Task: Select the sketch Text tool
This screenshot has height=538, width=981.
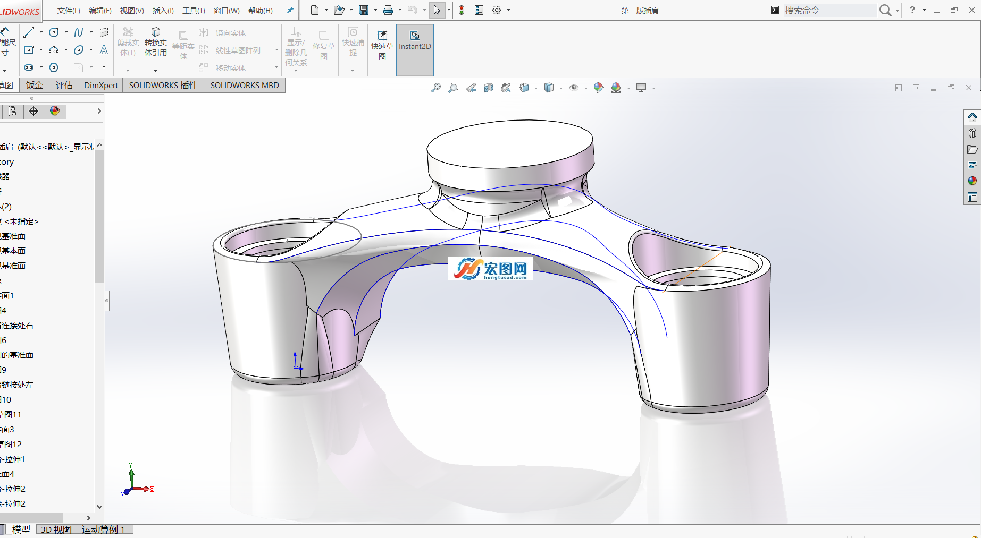Action: (x=104, y=50)
